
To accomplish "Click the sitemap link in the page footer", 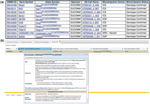I will pyautogui.click(x=19, y=95).
